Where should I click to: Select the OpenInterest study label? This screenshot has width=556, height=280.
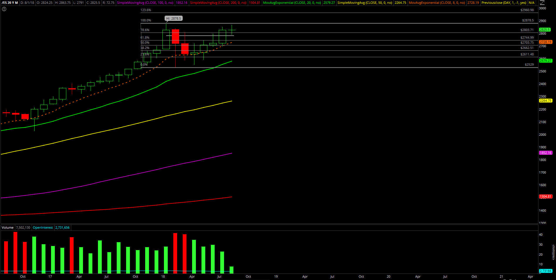coord(43,228)
